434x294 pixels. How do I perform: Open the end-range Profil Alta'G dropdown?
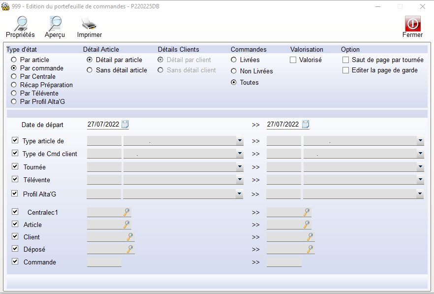click(420, 194)
